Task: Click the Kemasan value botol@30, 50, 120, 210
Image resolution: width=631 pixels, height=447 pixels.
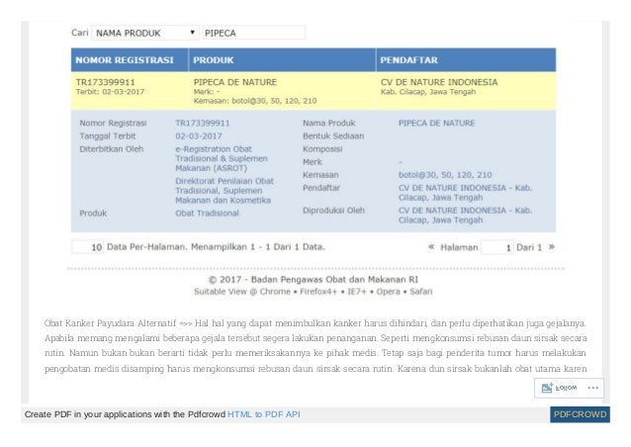Action: [x=445, y=175]
